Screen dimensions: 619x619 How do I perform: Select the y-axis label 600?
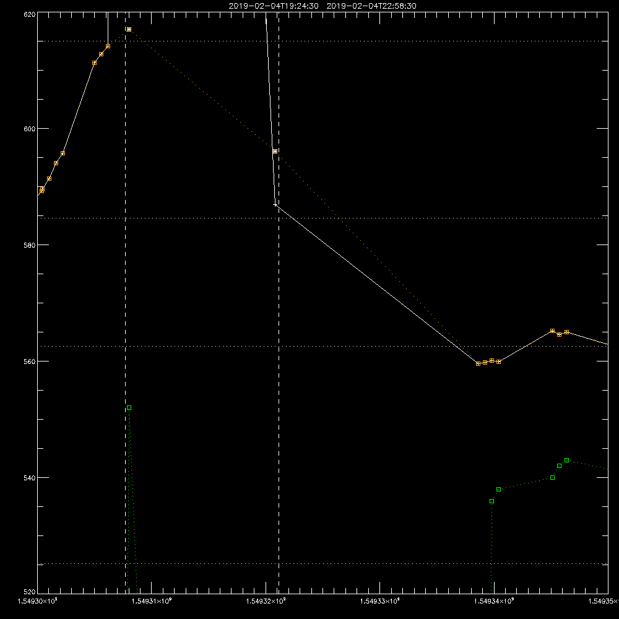[x=30, y=129]
